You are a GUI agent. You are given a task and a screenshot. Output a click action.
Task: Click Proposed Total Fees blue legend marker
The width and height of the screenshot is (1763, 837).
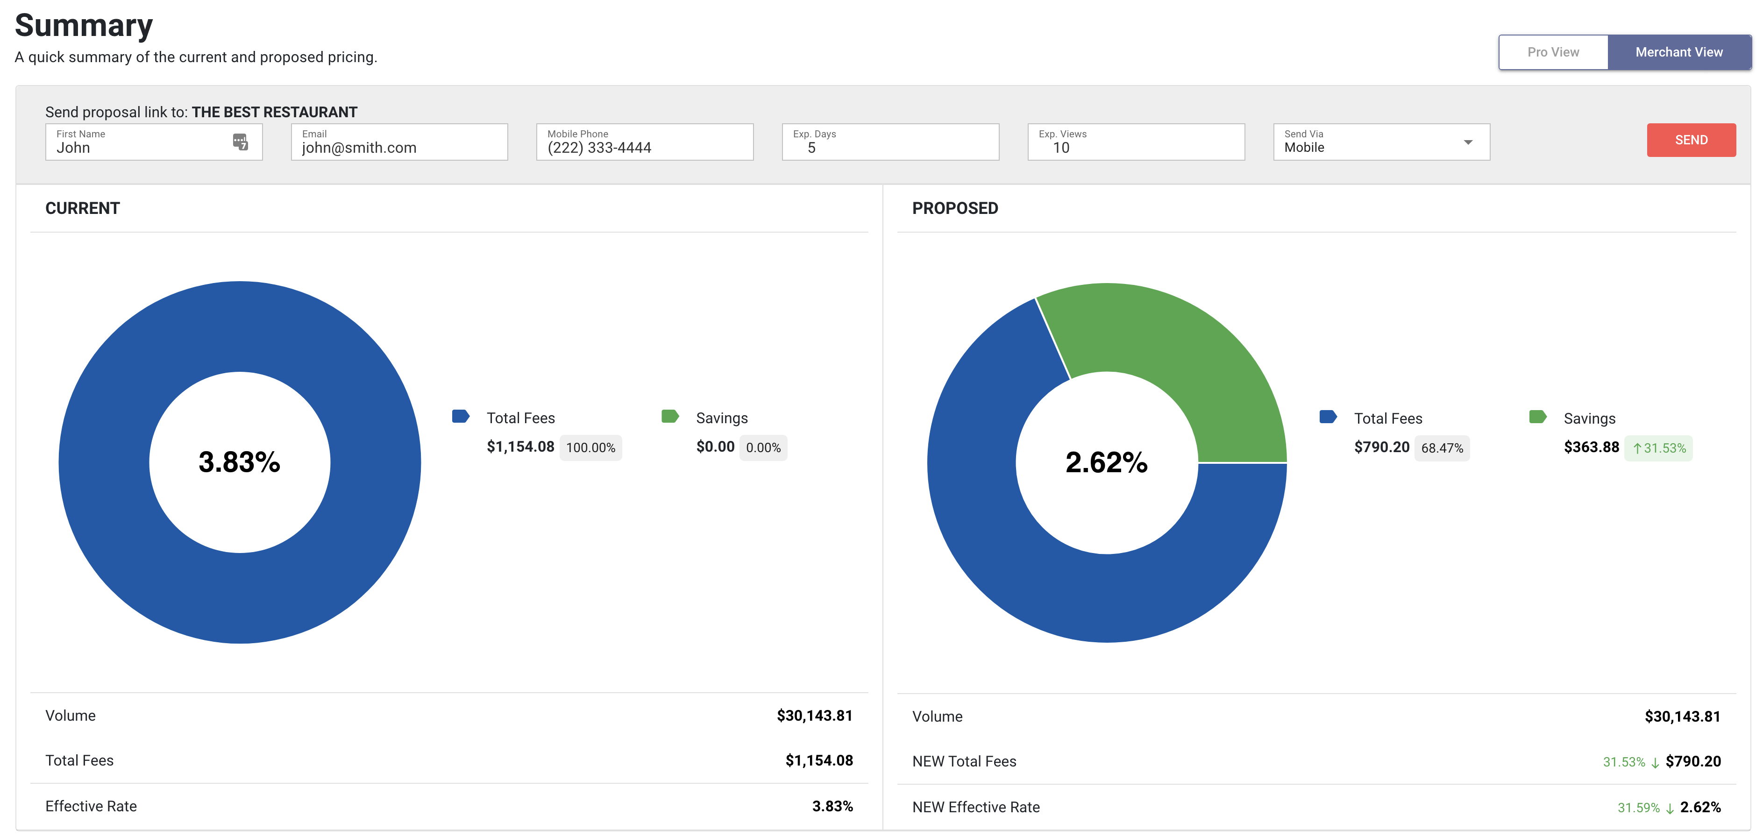click(1328, 417)
